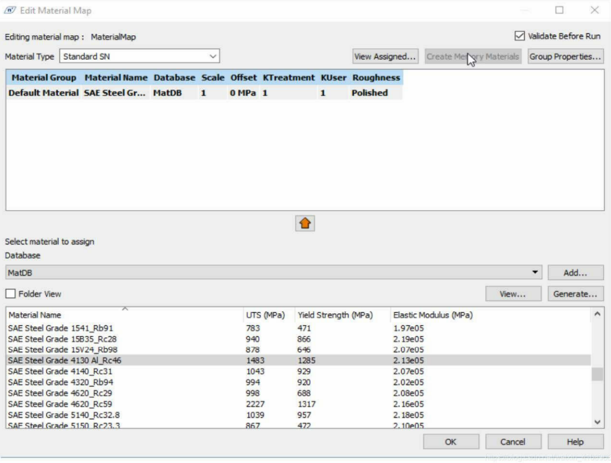
Task: Click the View Assigned button
Action: pos(385,57)
